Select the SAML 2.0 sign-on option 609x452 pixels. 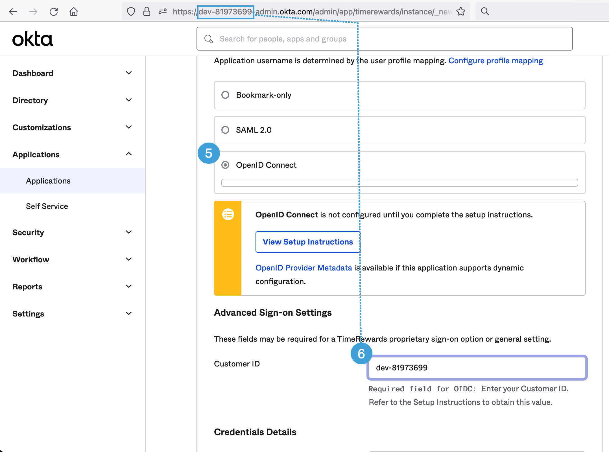click(225, 130)
